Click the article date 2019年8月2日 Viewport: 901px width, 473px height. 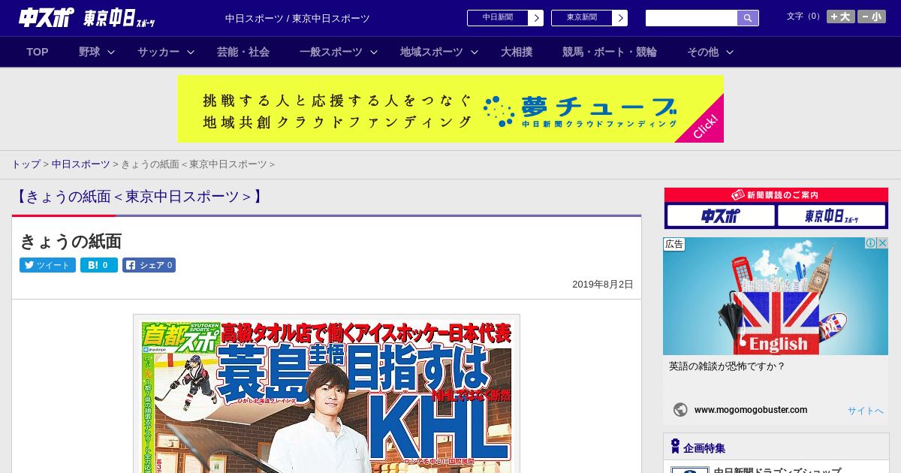603,285
